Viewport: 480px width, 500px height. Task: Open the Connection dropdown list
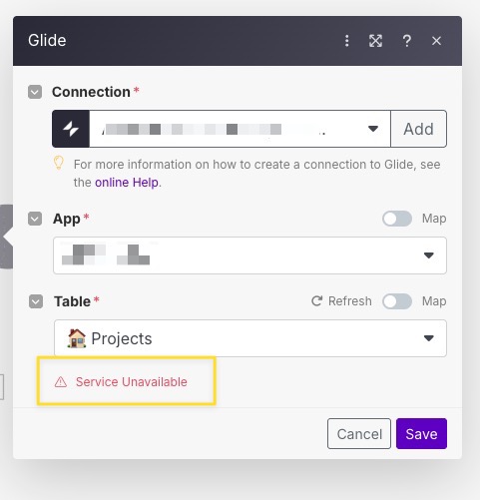point(240,129)
